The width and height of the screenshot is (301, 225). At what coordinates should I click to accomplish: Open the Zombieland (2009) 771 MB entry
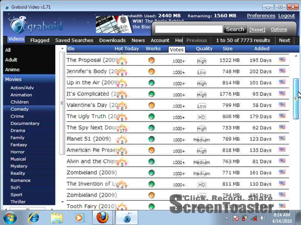click(92, 172)
